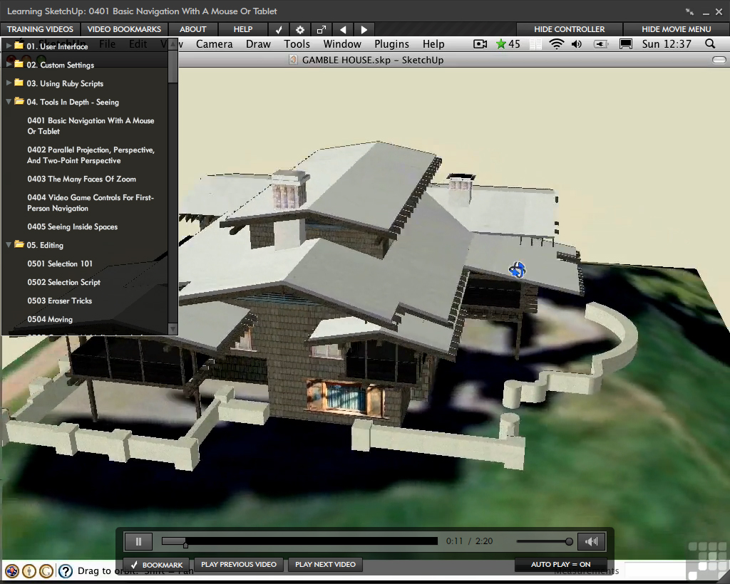Screen dimensions: 730x584
Task: Play 0504 Moving video
Action: click(x=50, y=320)
